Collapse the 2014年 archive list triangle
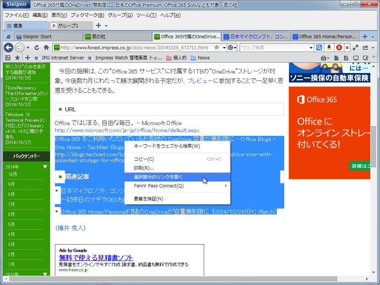 tap(45, 167)
